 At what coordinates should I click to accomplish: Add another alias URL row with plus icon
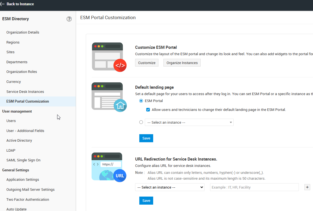pyautogui.click(x=307, y=187)
